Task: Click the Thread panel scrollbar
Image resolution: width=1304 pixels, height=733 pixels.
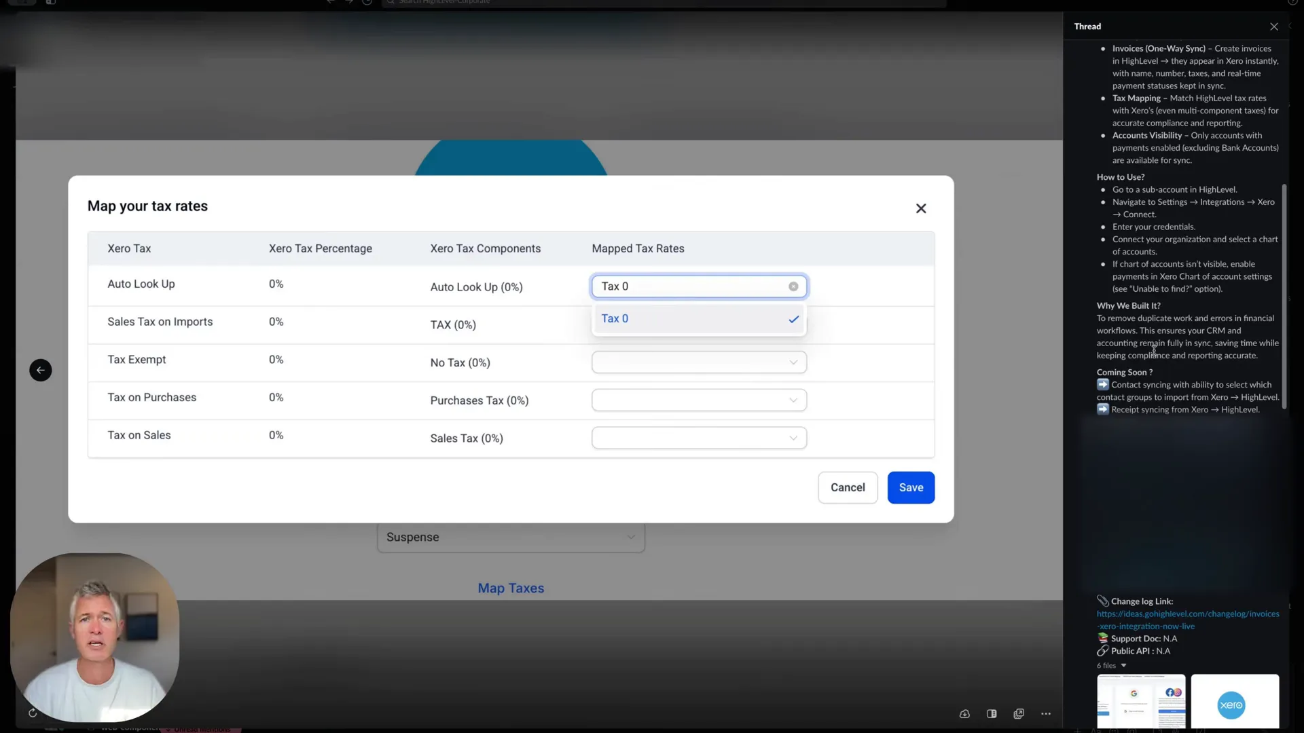Action: [x=1284, y=296]
